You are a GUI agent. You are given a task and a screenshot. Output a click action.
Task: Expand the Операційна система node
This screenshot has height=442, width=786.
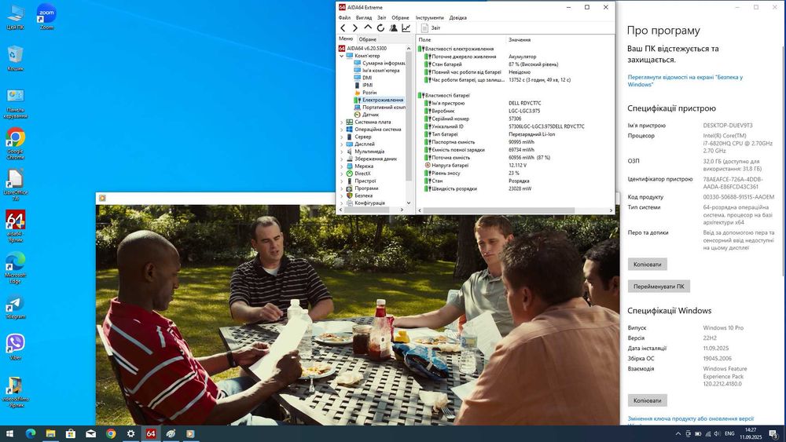click(x=341, y=130)
